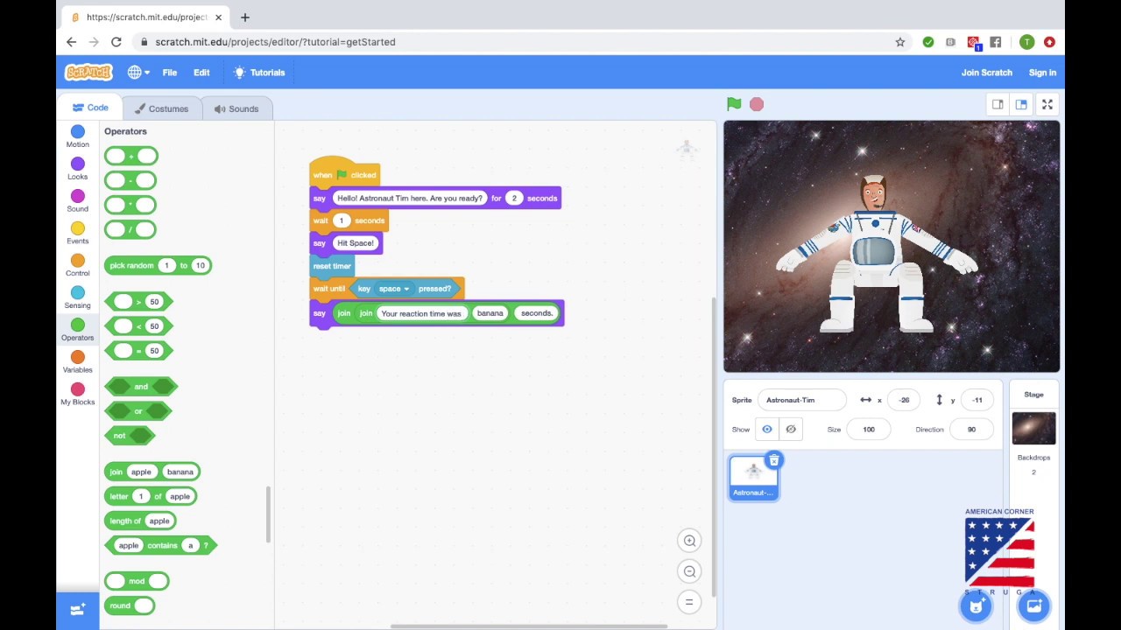Show the sprite with eye icon
Viewport: 1121px width, 630px height.
point(766,430)
